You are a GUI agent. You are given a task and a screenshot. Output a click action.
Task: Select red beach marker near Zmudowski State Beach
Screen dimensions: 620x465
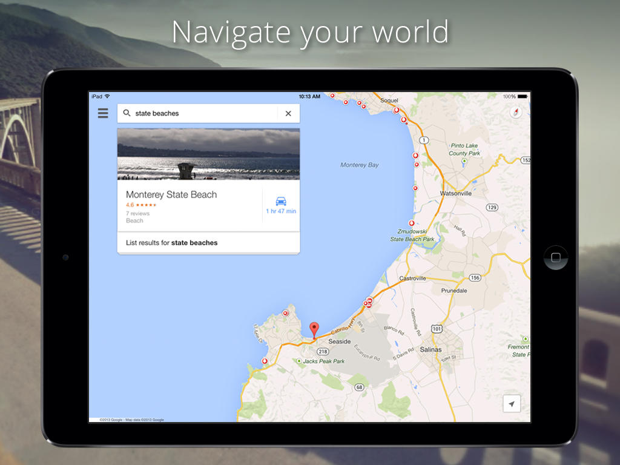tap(412, 223)
